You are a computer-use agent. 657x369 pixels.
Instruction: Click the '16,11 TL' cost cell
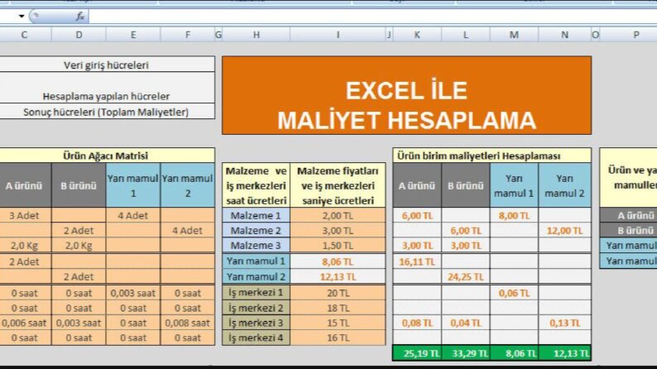point(417,261)
